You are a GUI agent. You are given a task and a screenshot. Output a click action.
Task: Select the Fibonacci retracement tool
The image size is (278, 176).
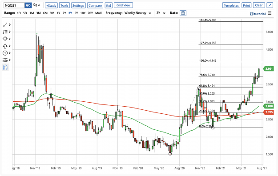click(5, 32)
